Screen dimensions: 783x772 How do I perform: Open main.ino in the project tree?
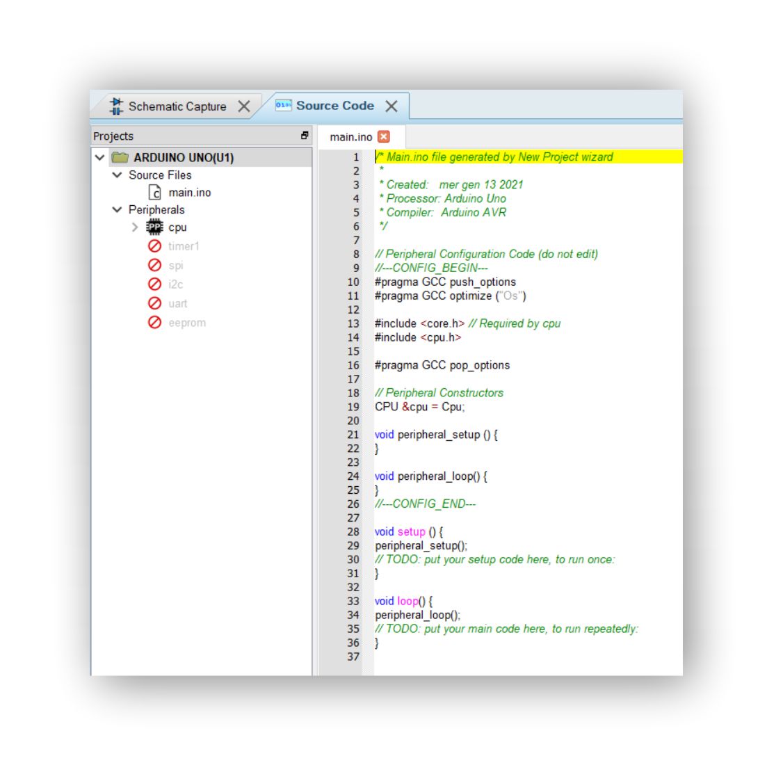190,193
